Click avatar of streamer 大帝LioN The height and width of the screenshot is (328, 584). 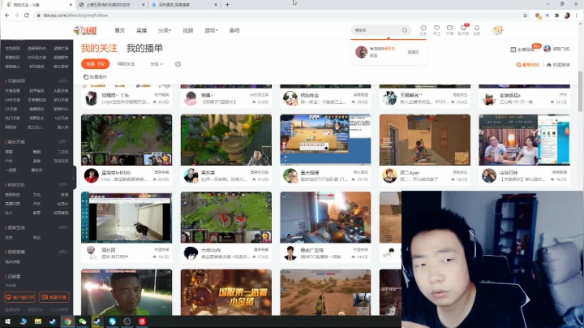coord(191,253)
